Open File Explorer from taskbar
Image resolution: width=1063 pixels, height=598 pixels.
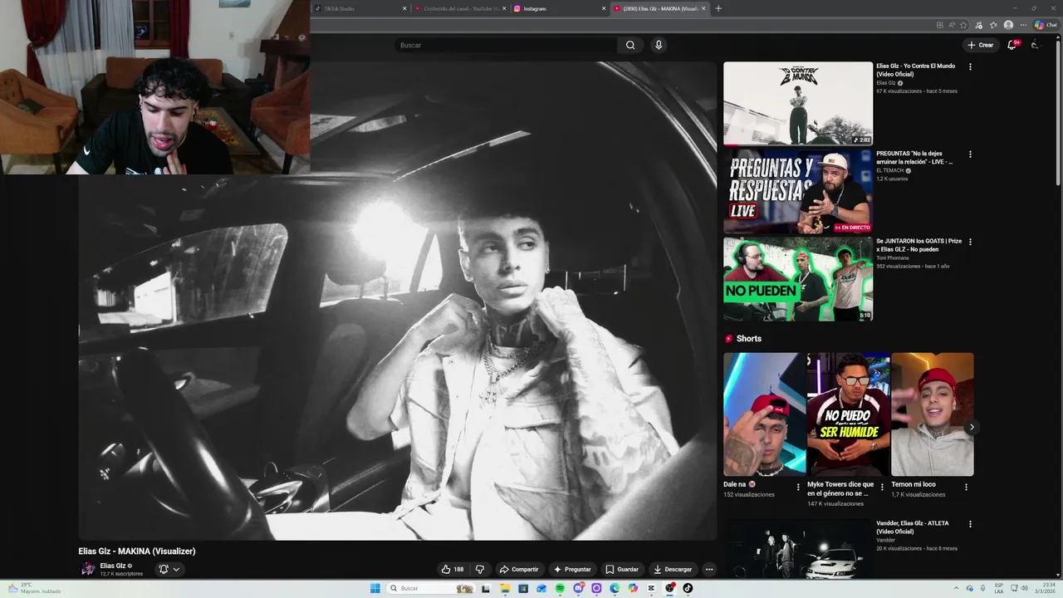click(x=505, y=588)
